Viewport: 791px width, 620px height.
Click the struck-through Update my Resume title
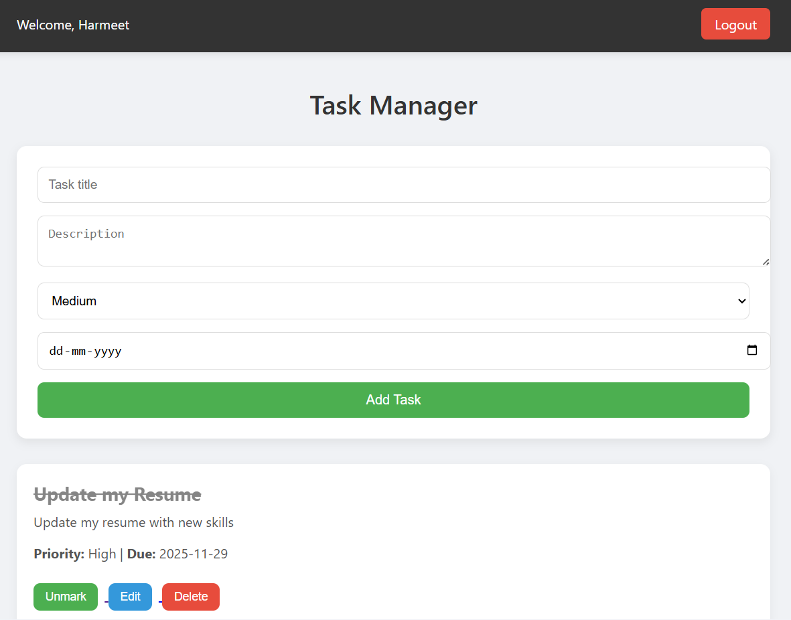point(117,495)
